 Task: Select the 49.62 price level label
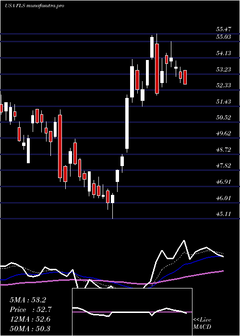pyautogui.click(x=223, y=133)
